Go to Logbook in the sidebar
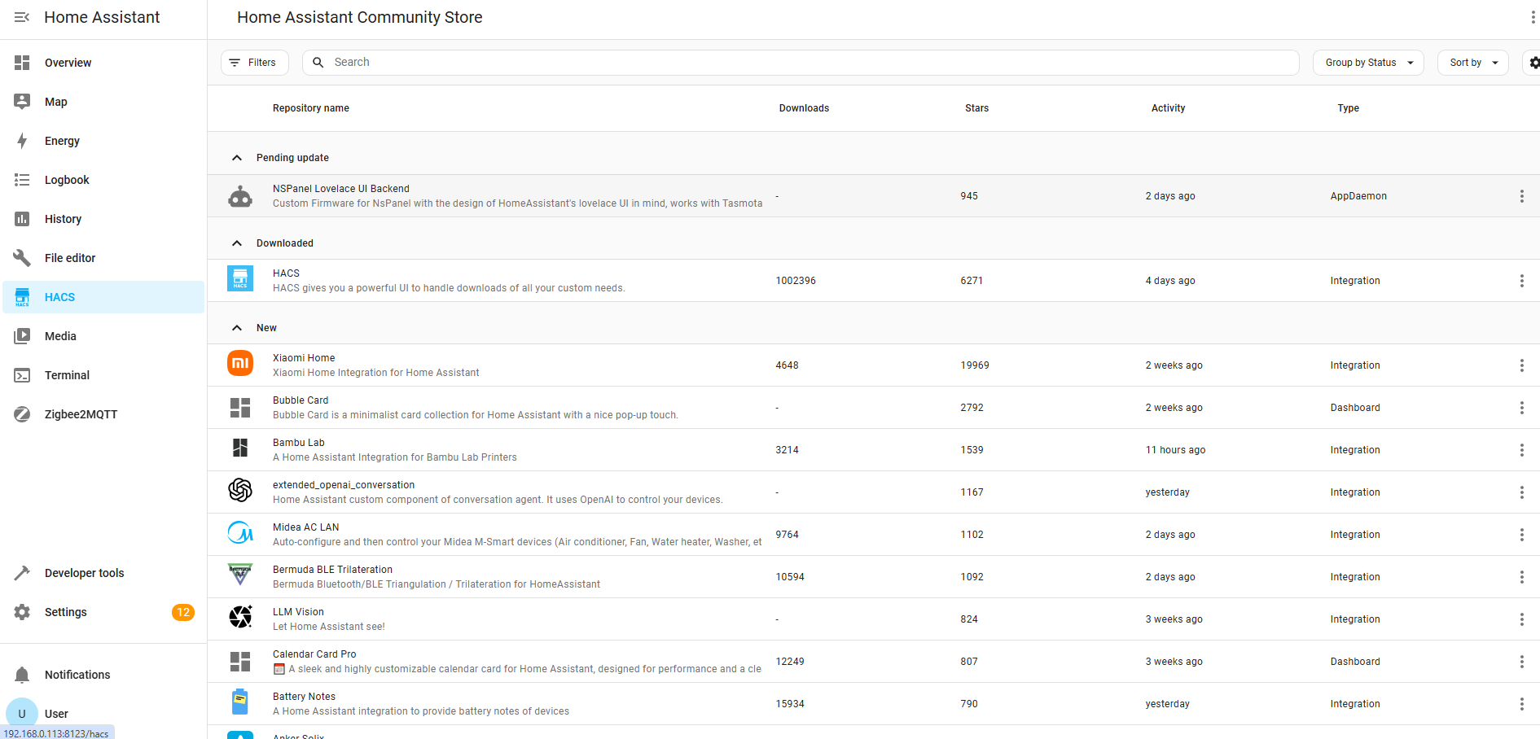The height and width of the screenshot is (739, 1540). pyautogui.click(x=103, y=180)
